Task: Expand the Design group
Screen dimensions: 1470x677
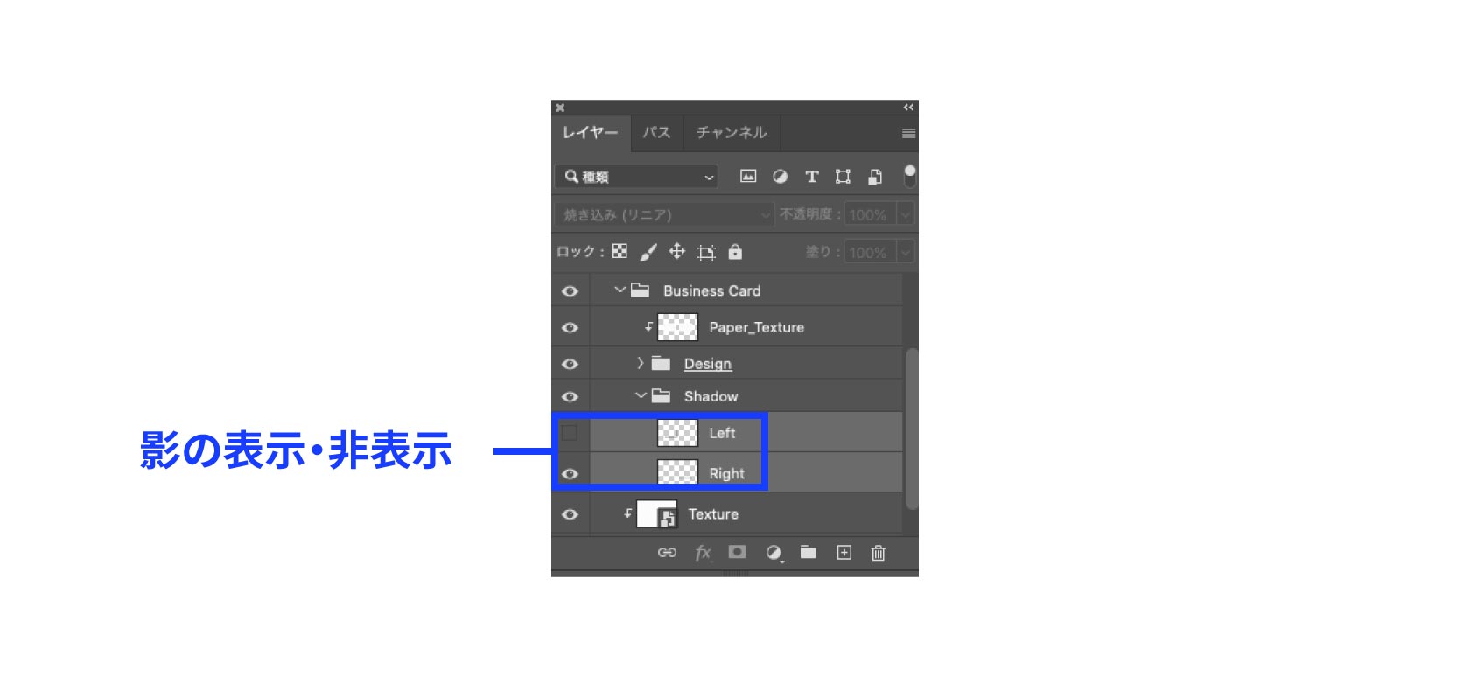Action: [640, 363]
